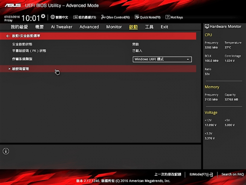
Task: Select the Exit tab
Action: [164, 27]
